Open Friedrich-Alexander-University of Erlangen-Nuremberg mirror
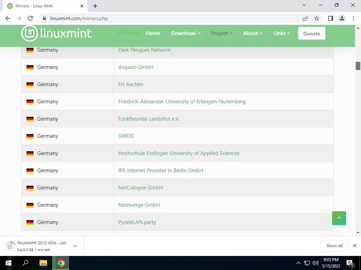The width and height of the screenshot is (361, 270). [x=182, y=102]
